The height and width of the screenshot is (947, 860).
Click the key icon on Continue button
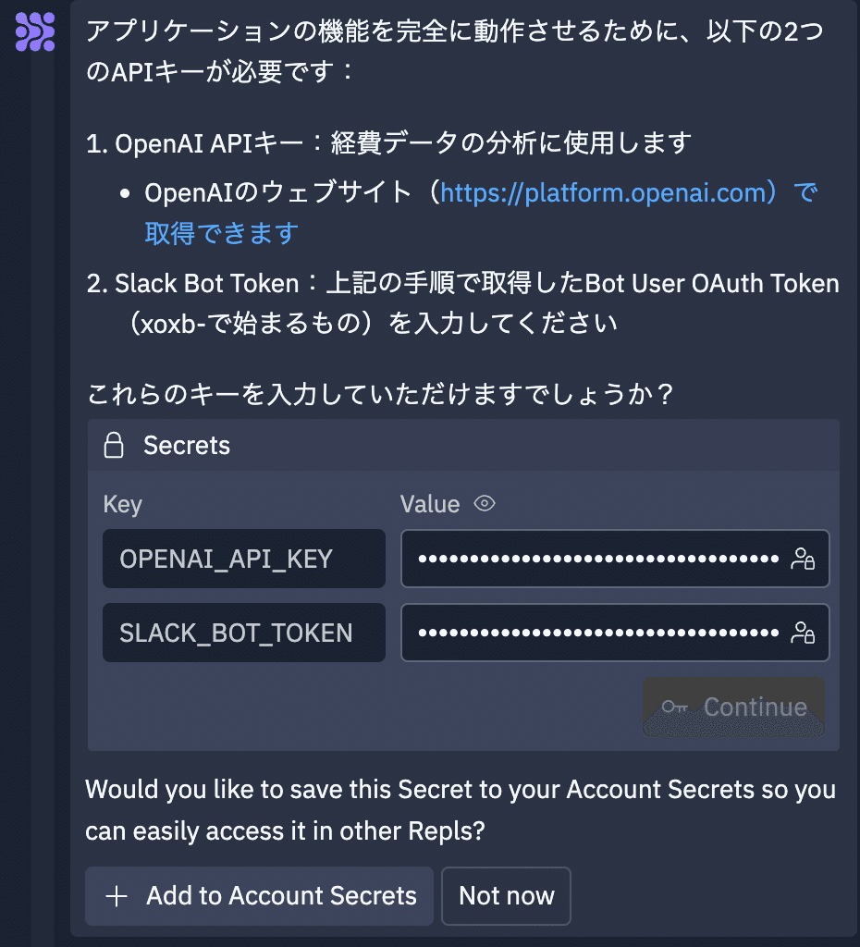[675, 707]
